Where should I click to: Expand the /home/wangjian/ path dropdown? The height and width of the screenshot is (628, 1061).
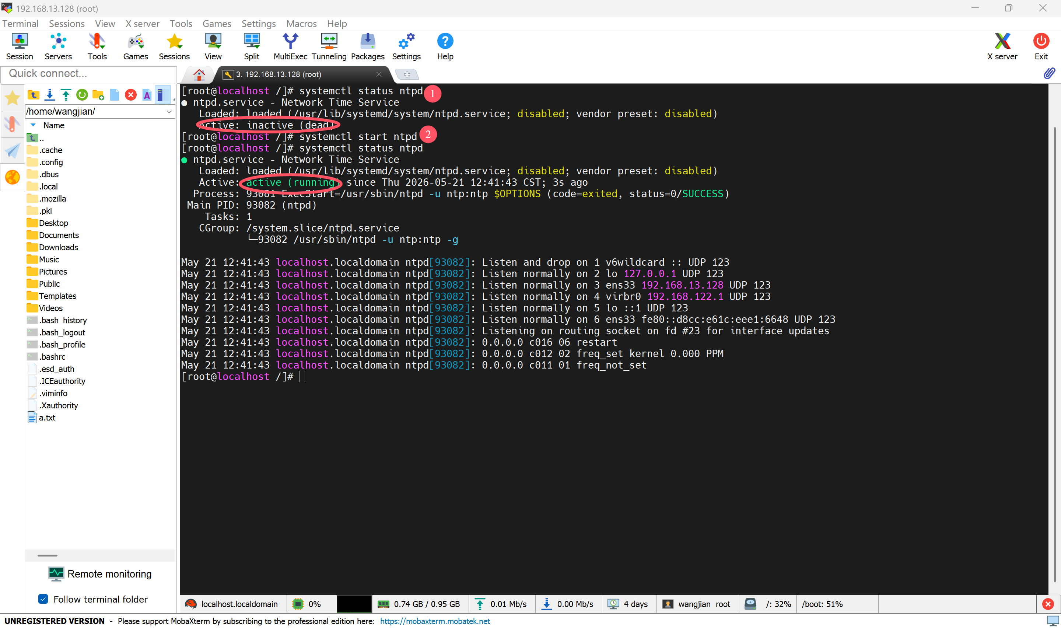pyautogui.click(x=169, y=112)
